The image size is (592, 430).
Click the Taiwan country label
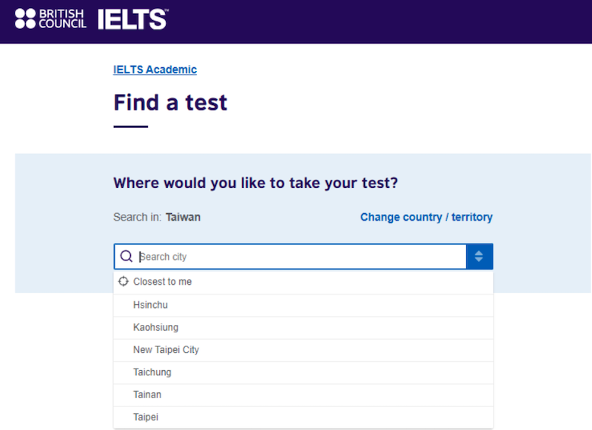(183, 217)
